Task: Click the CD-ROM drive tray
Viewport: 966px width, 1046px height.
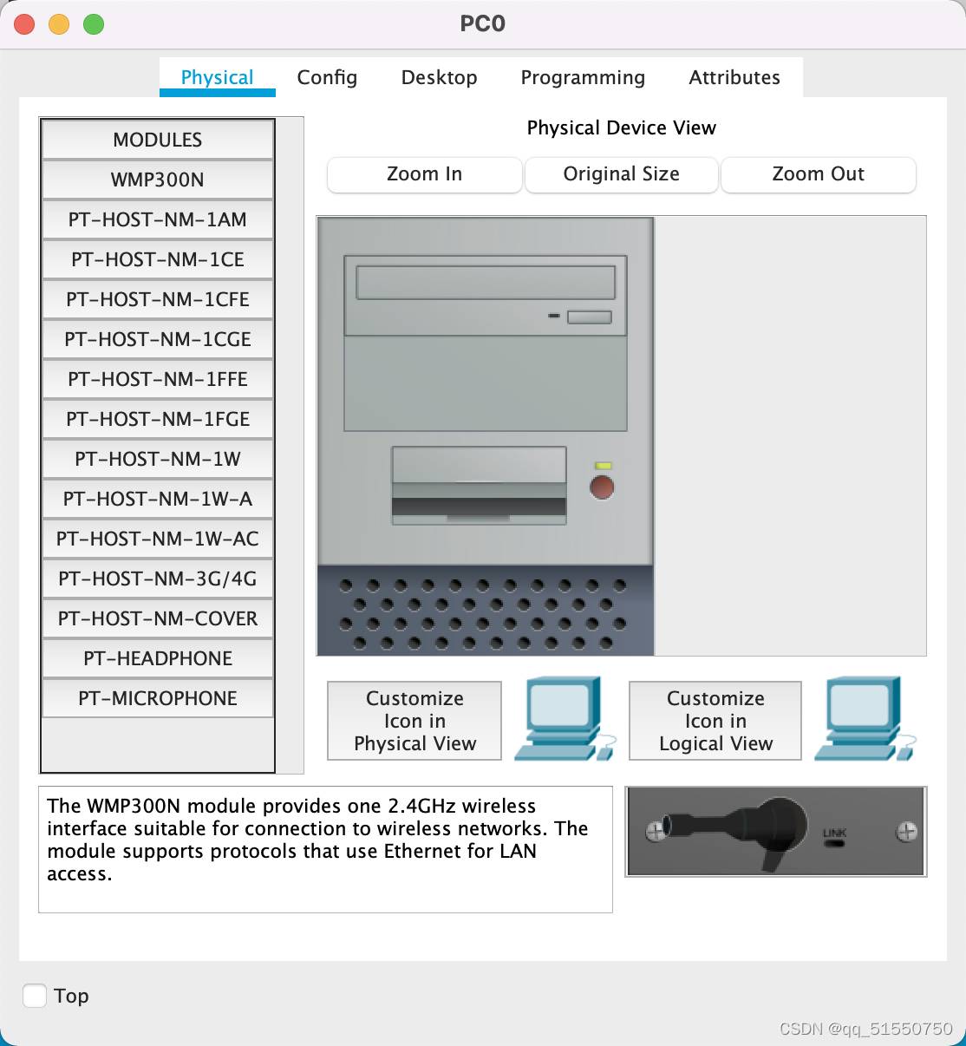Action: (486, 283)
